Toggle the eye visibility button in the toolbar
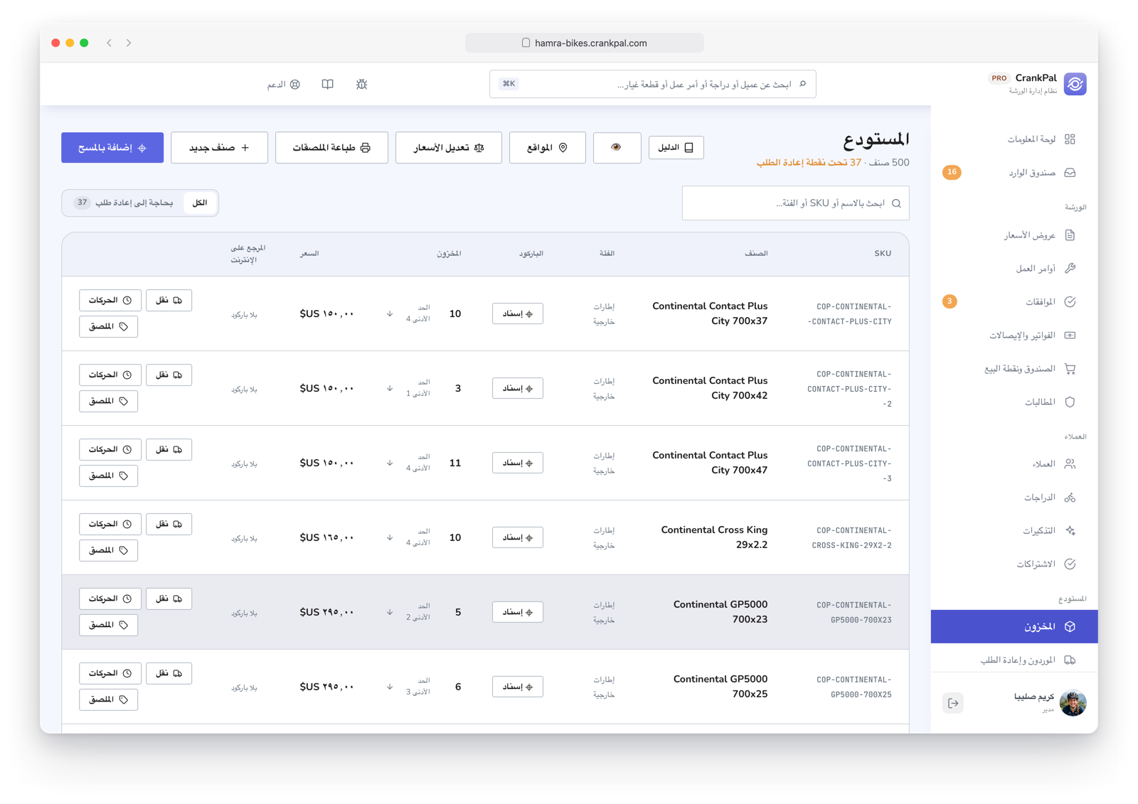This screenshot has height=804, width=1138. click(617, 148)
